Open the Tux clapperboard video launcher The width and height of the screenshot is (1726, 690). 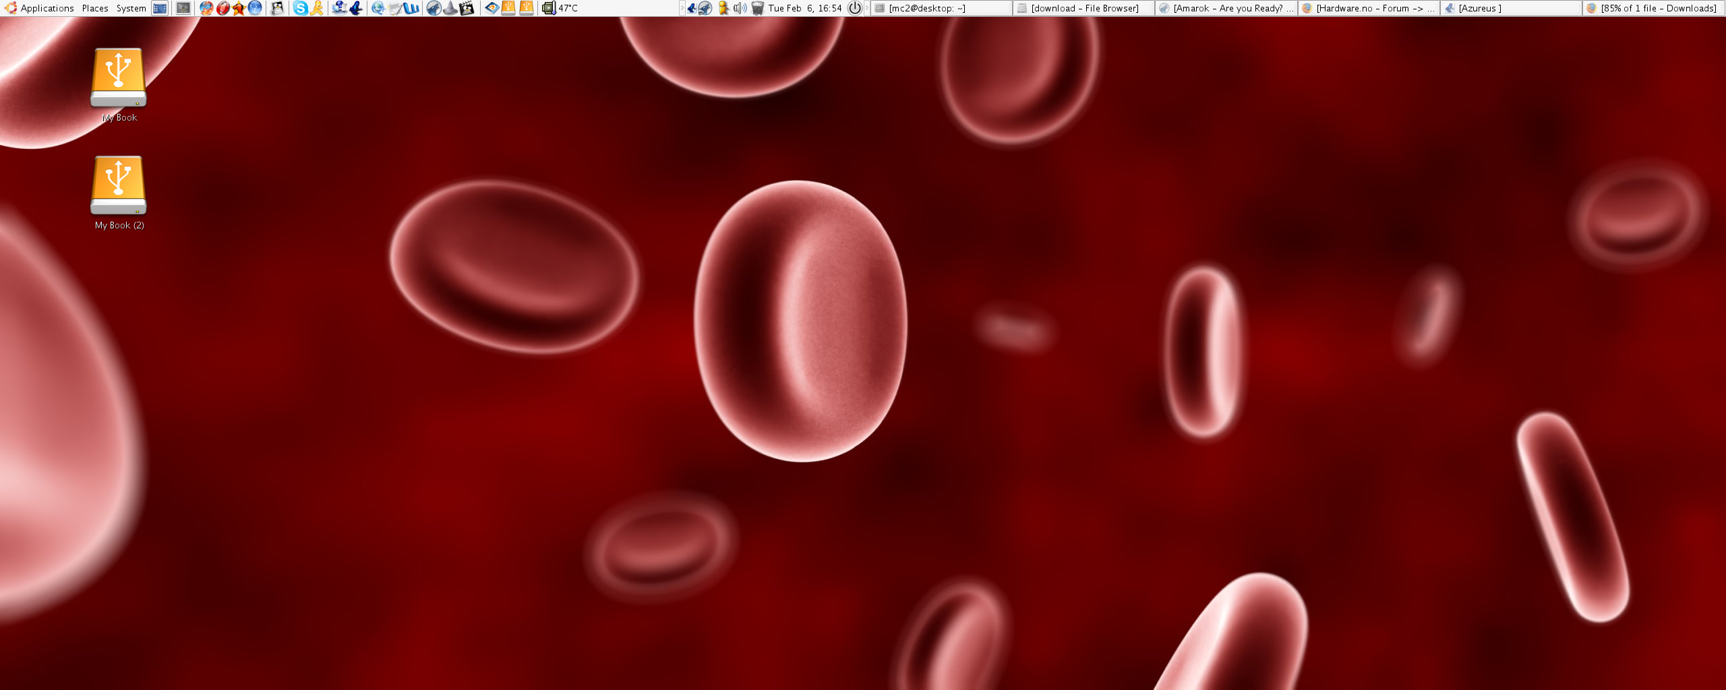(x=467, y=8)
